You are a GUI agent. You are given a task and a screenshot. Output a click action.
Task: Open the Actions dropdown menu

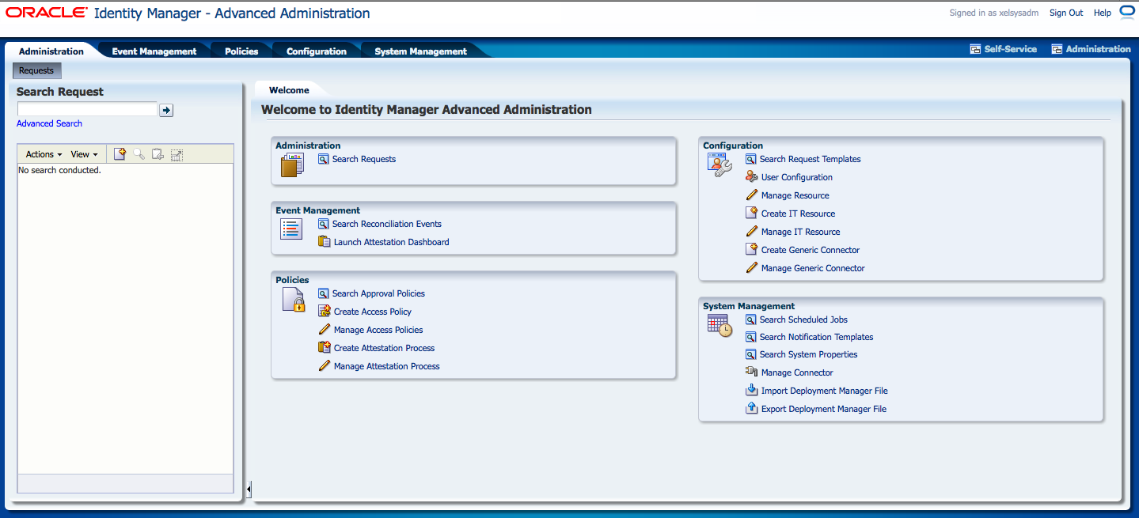tap(44, 154)
